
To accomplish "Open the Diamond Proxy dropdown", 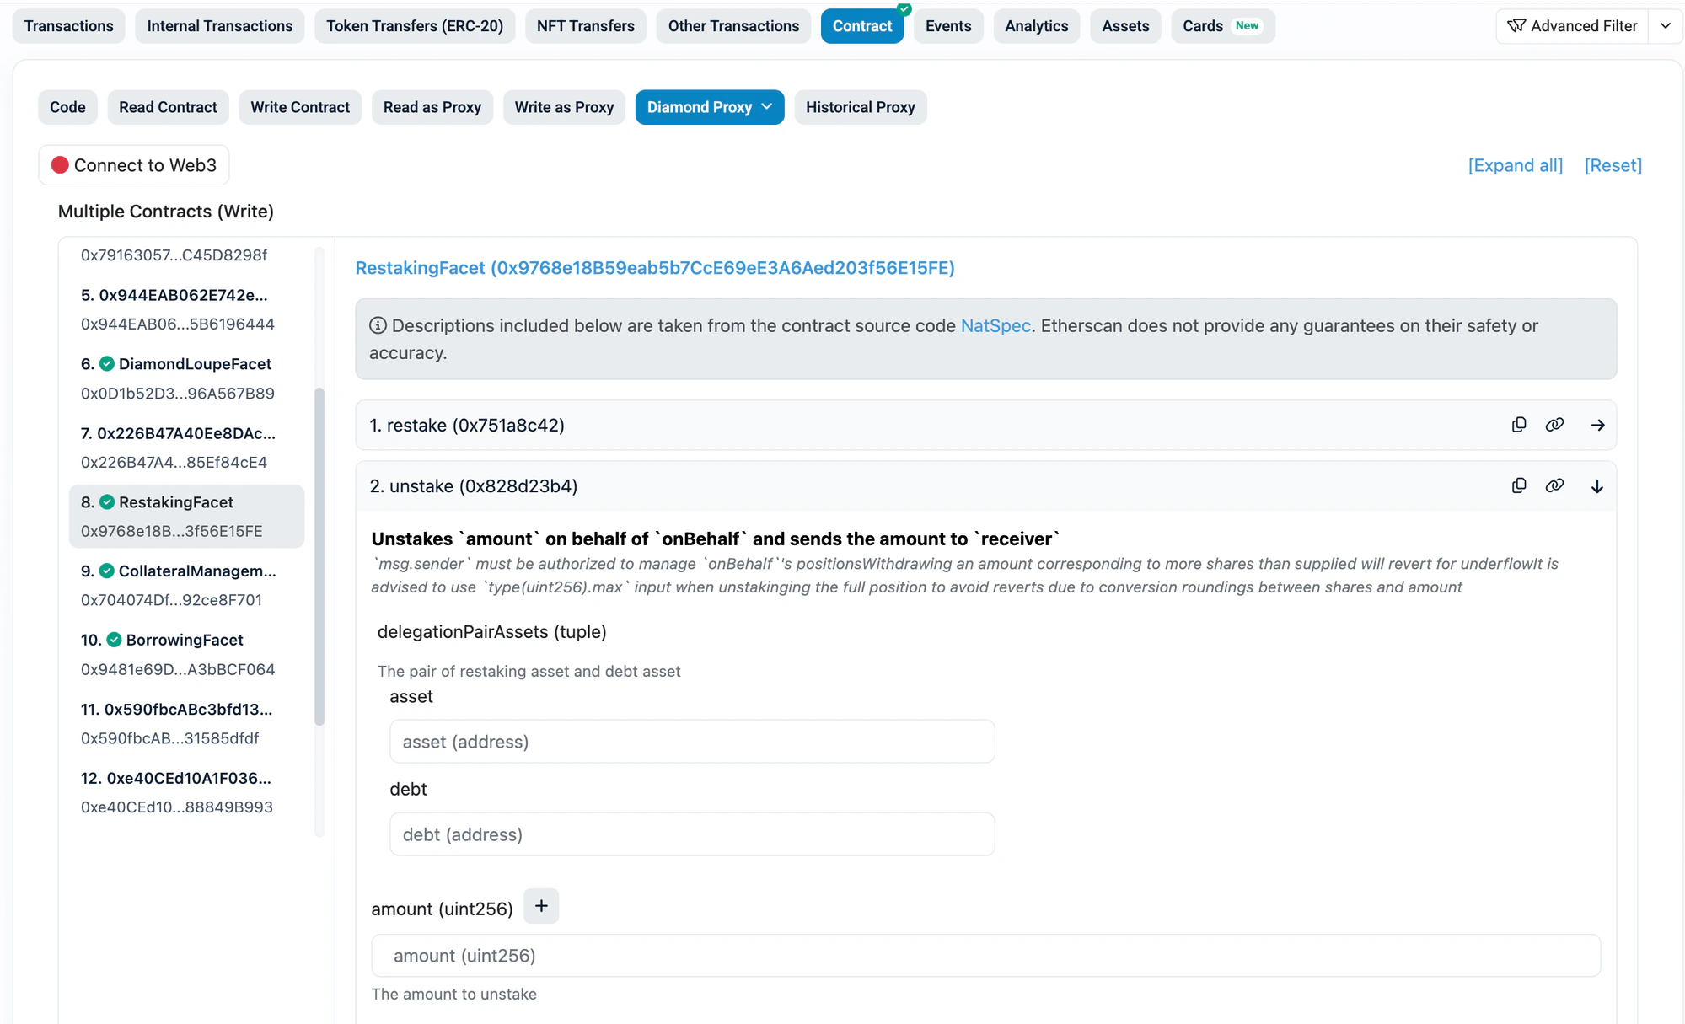I will point(709,107).
